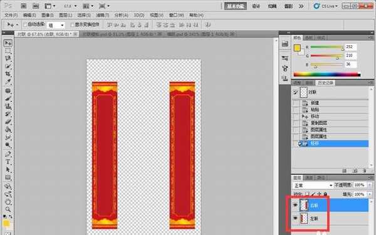The image size is (376, 235).
Task: Select the Lasso tool
Action: coord(8,58)
